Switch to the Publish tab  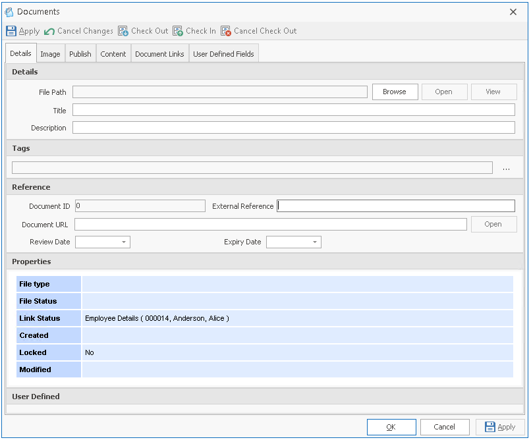pos(80,53)
